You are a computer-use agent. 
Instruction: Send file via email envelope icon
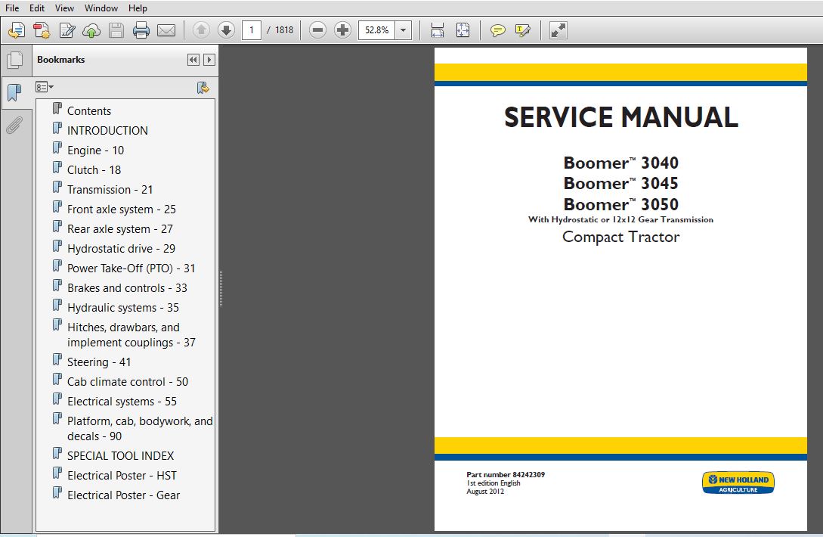click(x=166, y=30)
